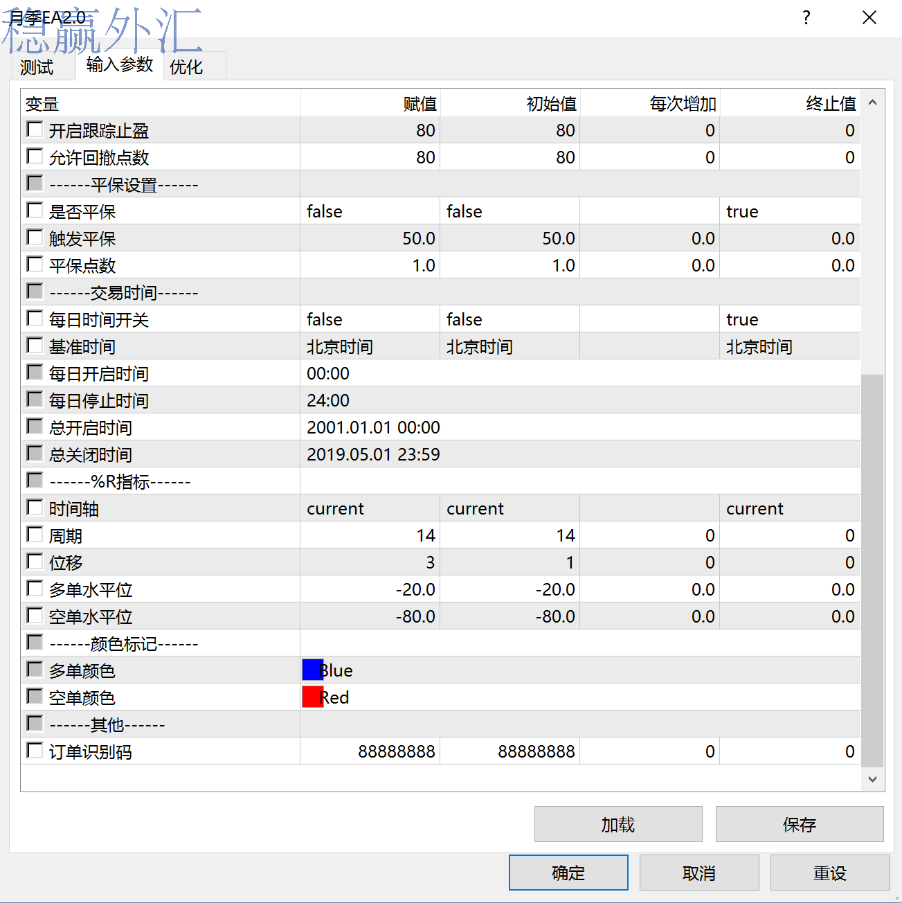The image size is (902, 903).
Task: Click the 重设 button
Action: coord(830,873)
